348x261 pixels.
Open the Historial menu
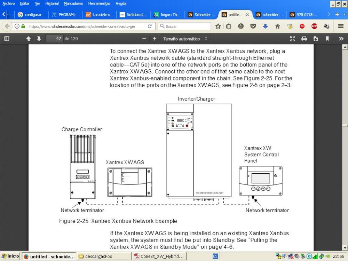(52, 3)
